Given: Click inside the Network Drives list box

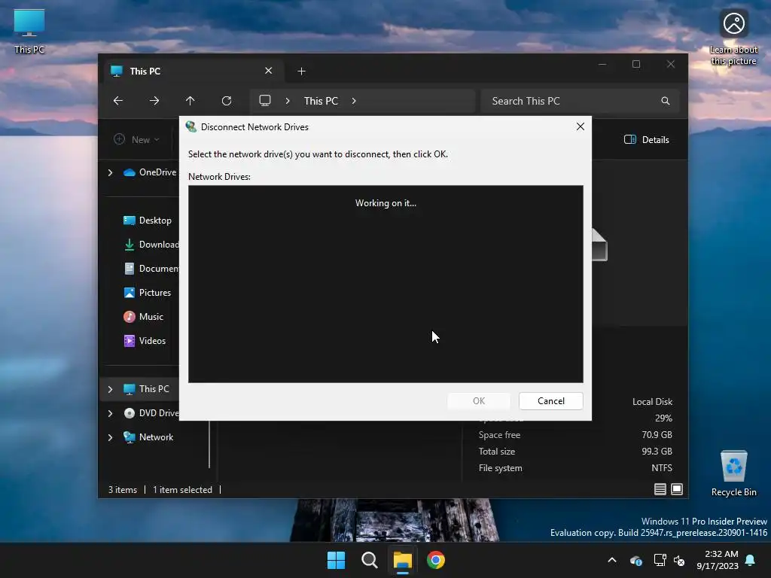Looking at the screenshot, I should pyautogui.click(x=385, y=284).
